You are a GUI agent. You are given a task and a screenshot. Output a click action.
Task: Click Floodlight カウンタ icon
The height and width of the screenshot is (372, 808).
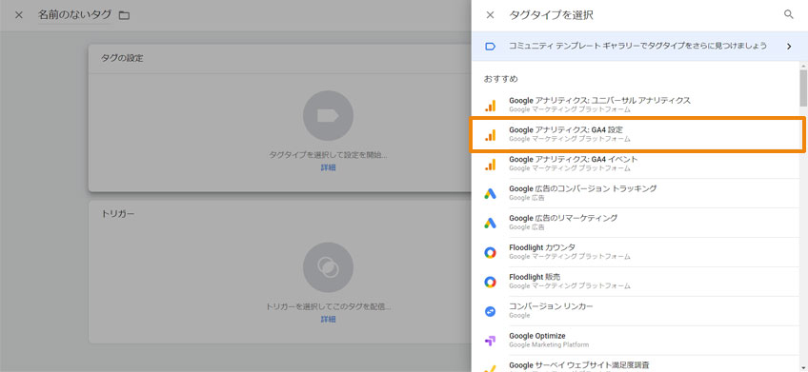click(490, 253)
